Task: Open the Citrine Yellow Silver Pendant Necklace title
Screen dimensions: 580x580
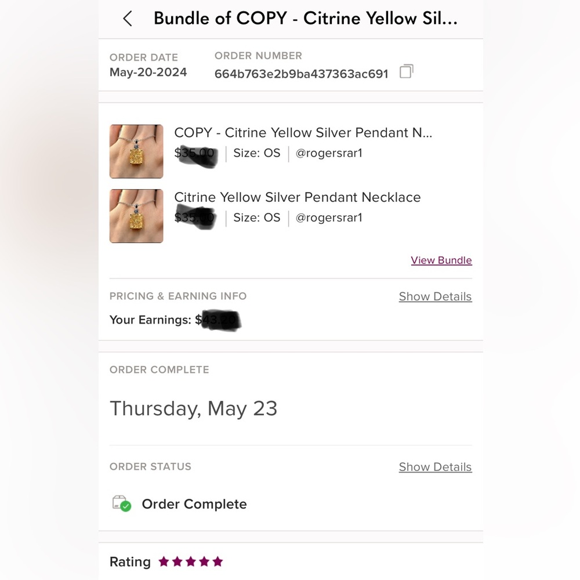Action: [298, 197]
